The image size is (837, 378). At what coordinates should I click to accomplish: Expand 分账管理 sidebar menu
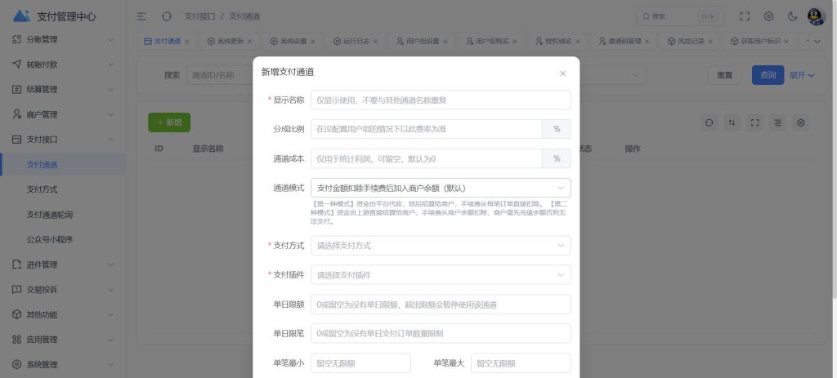tap(63, 39)
